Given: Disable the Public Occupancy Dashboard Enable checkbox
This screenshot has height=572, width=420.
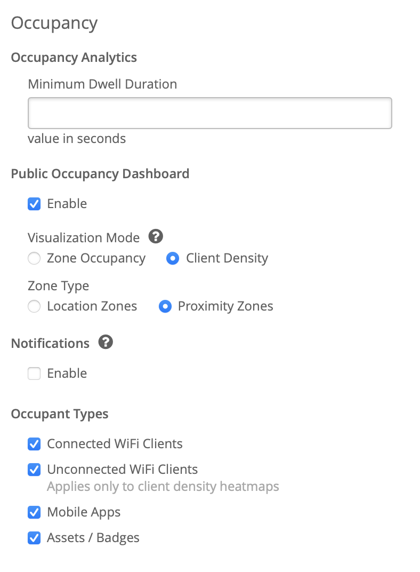Looking at the screenshot, I should (x=34, y=204).
